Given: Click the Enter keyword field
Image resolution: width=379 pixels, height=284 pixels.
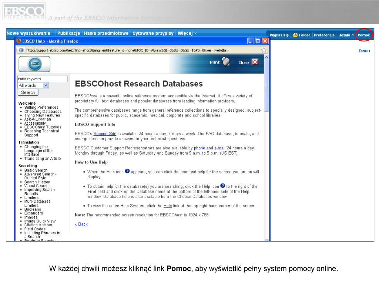Looking at the screenshot, I should pyautogui.click(x=43, y=79).
